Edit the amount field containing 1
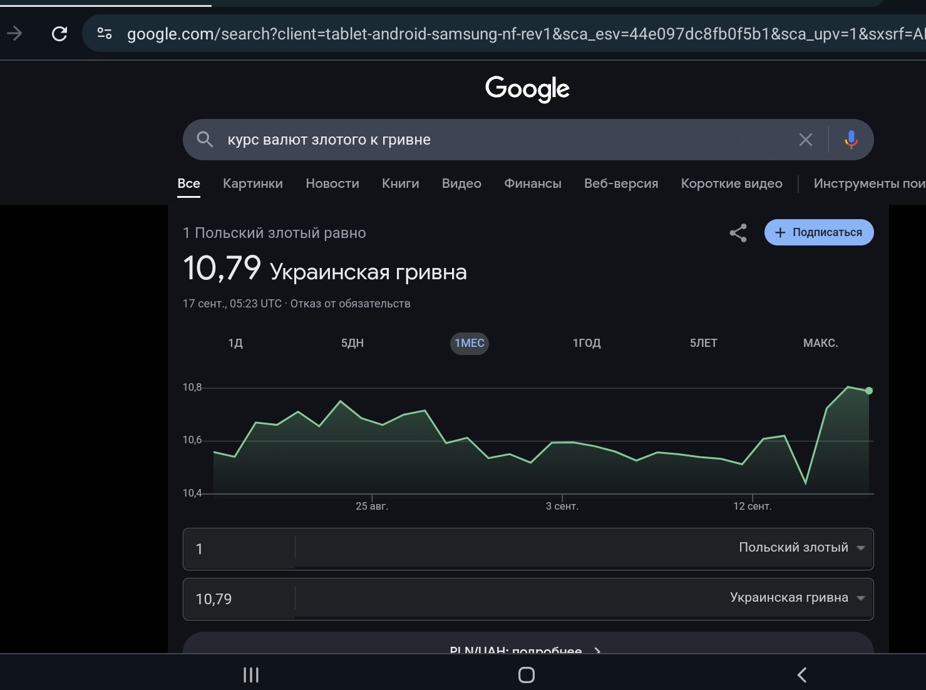 (239, 549)
